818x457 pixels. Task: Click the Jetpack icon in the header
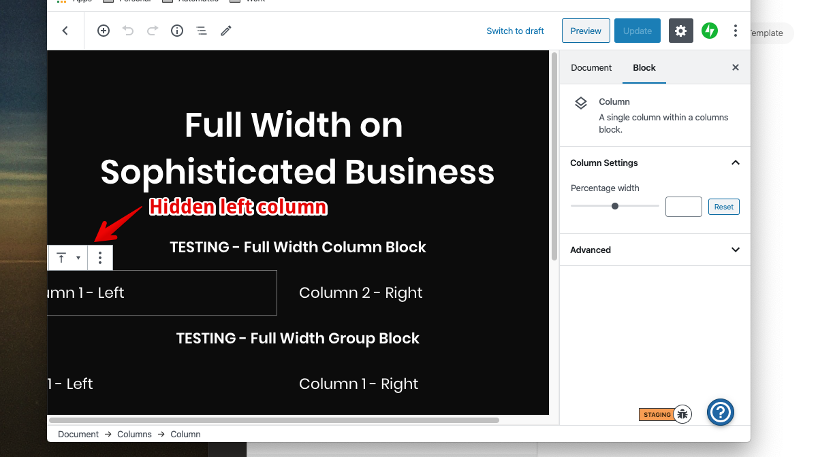coord(709,31)
